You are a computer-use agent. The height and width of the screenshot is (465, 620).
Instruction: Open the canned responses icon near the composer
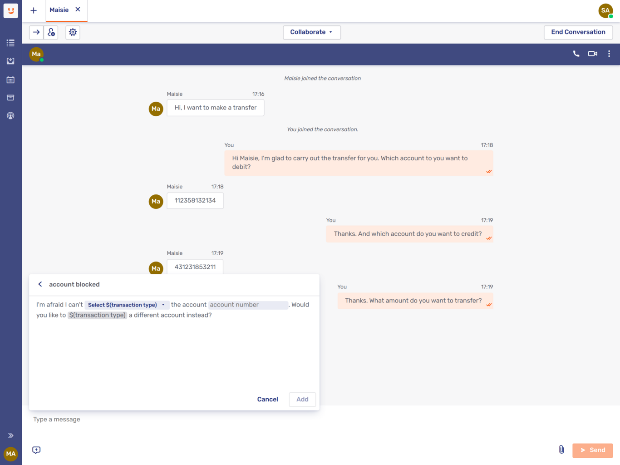point(36,450)
